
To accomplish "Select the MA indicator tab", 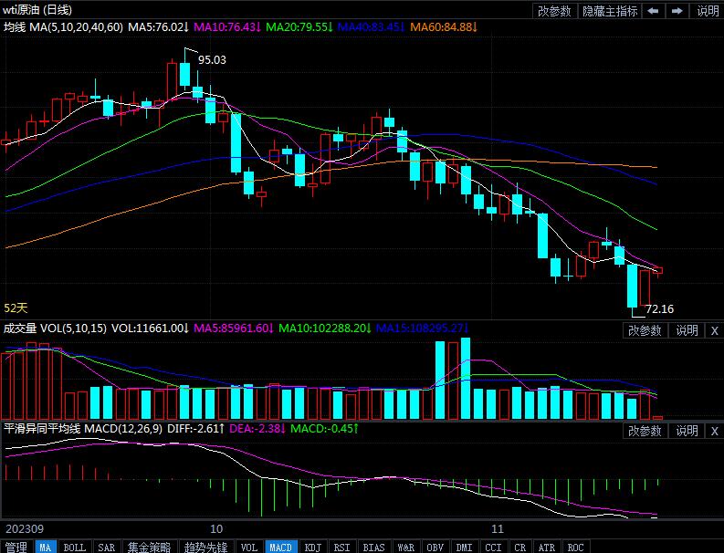I will click(46, 547).
